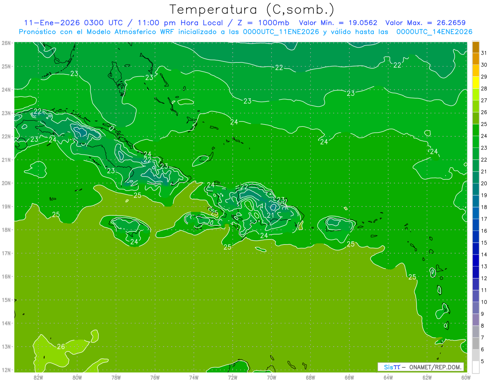Click the '66W' longitude axis label
Screen dimensions: 495x383
pos(349,377)
